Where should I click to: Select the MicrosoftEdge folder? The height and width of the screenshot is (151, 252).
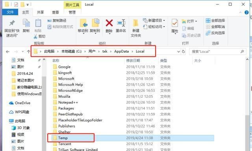click(70, 91)
